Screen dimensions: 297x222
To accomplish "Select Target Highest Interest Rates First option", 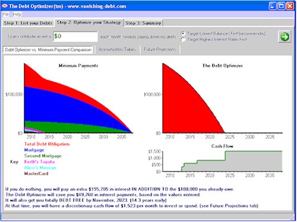I will (183, 40).
